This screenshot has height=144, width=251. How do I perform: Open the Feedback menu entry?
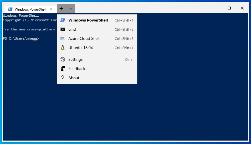pyautogui.click(x=97, y=69)
